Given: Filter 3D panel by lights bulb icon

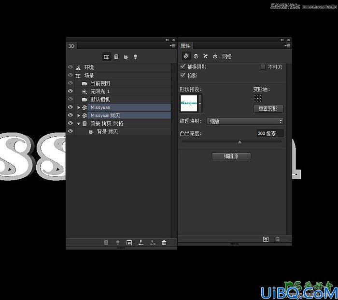Looking at the screenshot, I should 135,57.
